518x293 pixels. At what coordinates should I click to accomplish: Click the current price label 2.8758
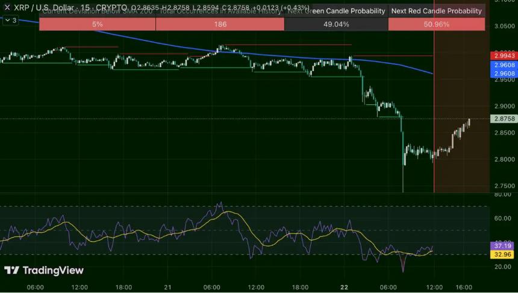503,119
